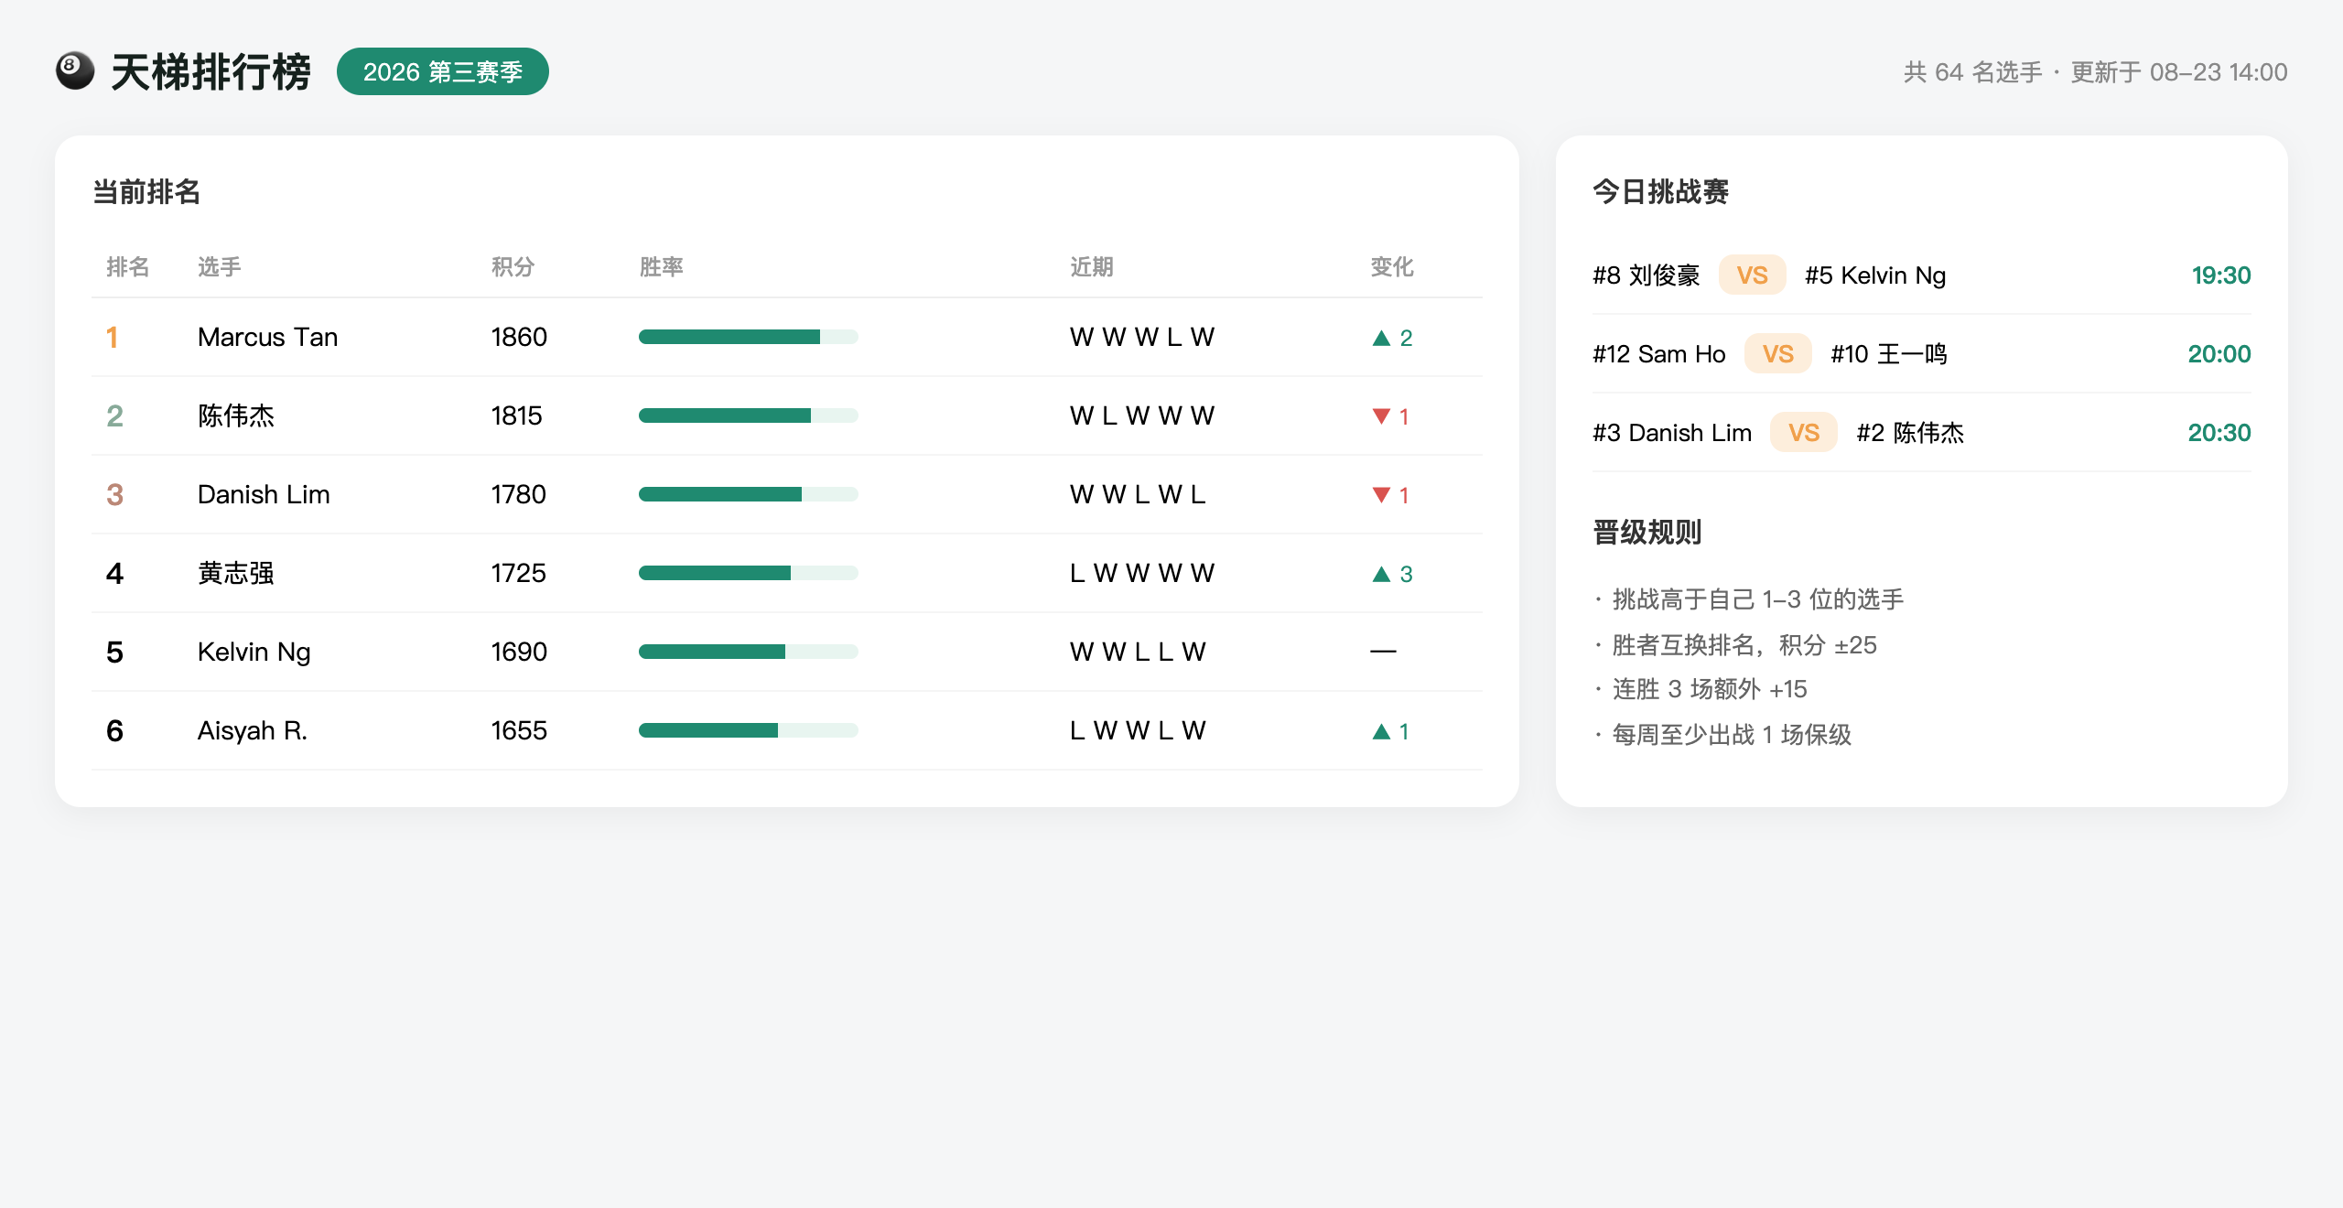
Task: Click the 排名 column header
Action: tap(128, 266)
